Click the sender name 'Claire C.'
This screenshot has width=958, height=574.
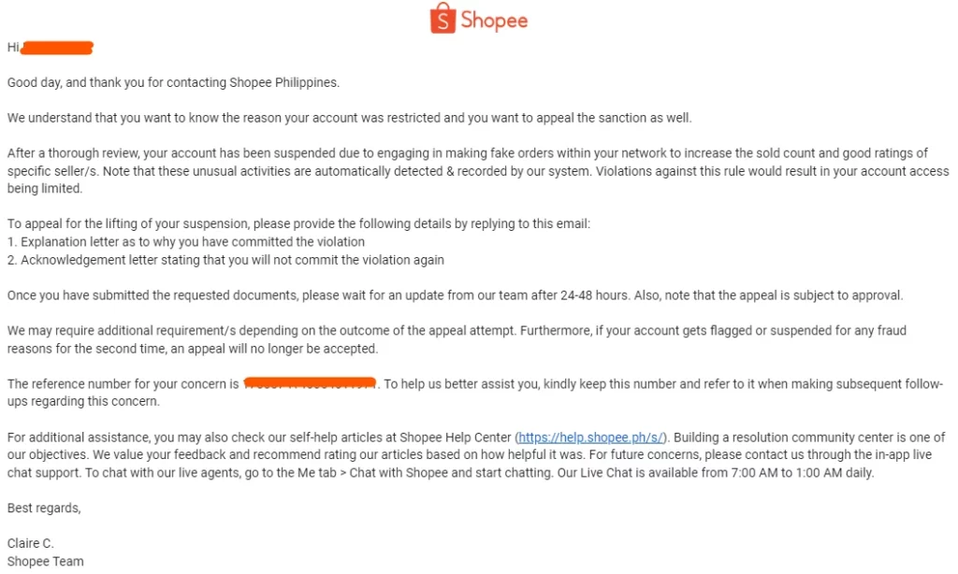tap(30, 544)
